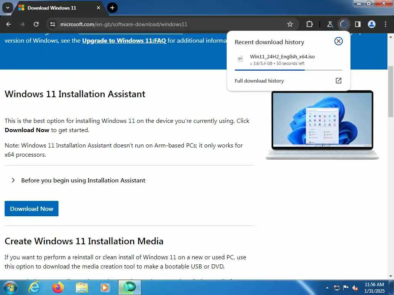Open the Upgrade to Windows 11:FAQ link
Image resolution: width=394 pixels, height=295 pixels.
point(124,41)
